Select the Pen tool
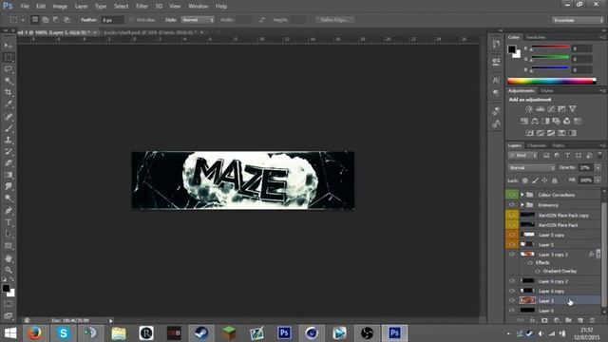 coord(9,211)
